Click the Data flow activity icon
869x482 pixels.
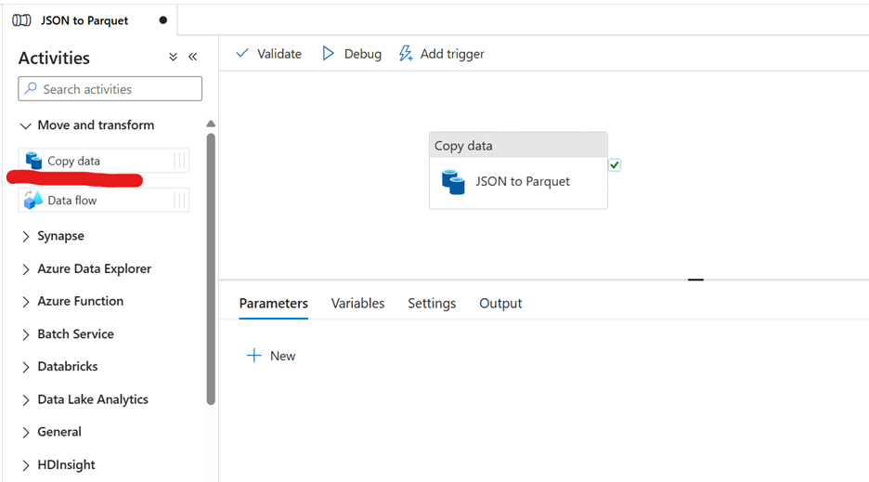pyautogui.click(x=33, y=200)
